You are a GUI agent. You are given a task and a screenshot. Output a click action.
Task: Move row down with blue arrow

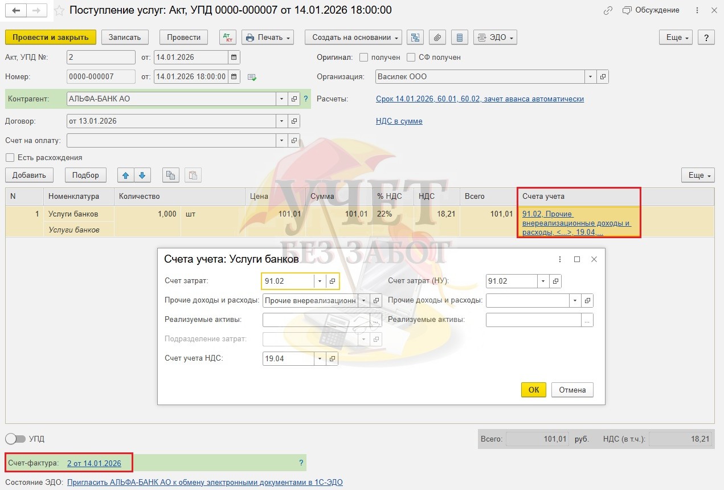click(142, 175)
